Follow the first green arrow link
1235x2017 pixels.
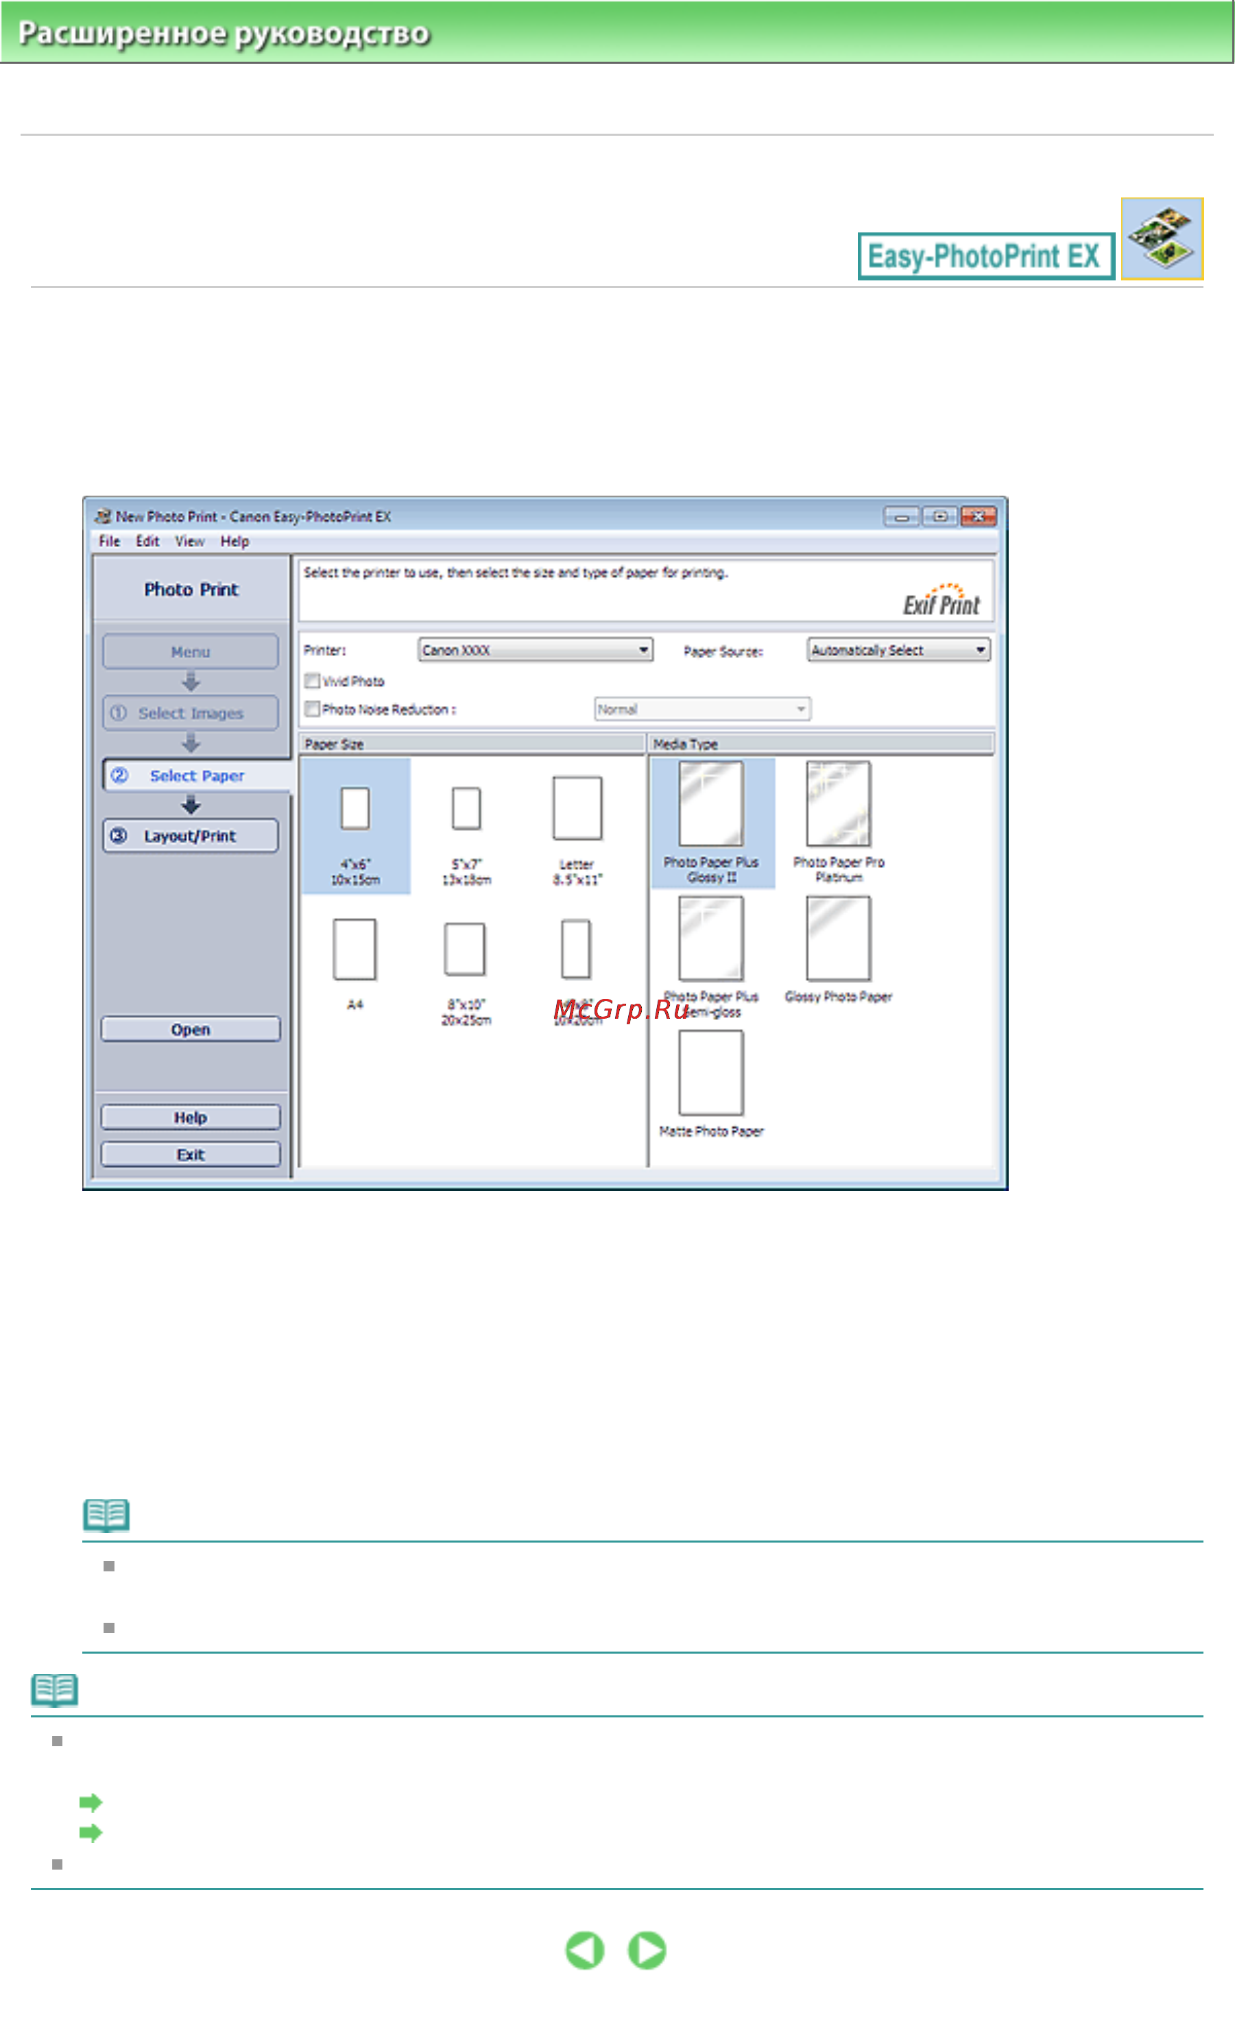click(90, 1802)
